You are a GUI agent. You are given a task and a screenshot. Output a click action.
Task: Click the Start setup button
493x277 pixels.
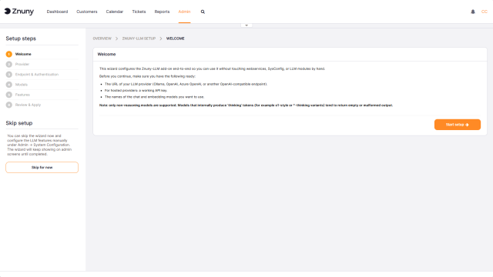(458, 125)
